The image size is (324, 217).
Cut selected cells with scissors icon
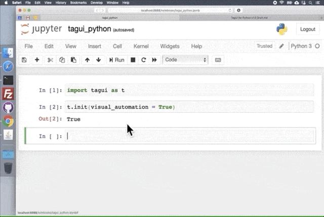[x=50, y=60]
